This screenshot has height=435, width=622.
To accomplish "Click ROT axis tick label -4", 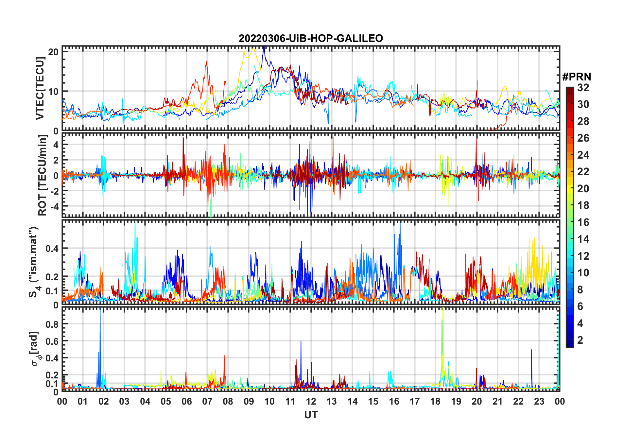I will (x=55, y=206).
